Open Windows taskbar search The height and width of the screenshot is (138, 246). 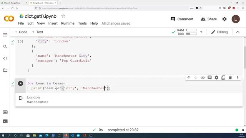[x=9, y=135]
